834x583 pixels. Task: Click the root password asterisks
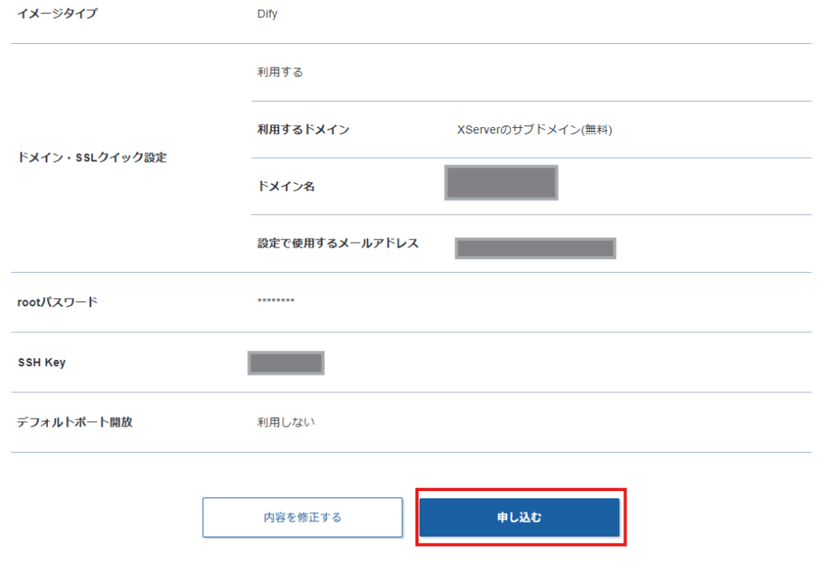(276, 302)
